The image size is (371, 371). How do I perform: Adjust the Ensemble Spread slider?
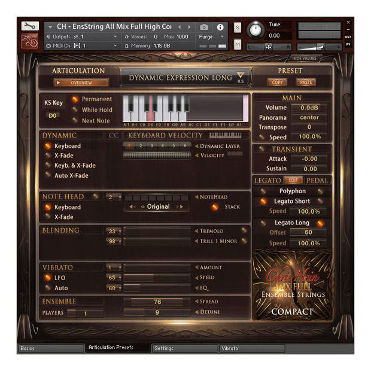point(157,302)
